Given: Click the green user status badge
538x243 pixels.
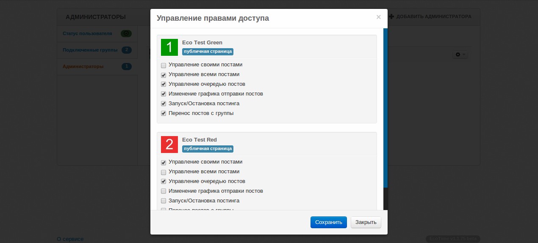Looking at the screenshot, I should tap(126, 33).
